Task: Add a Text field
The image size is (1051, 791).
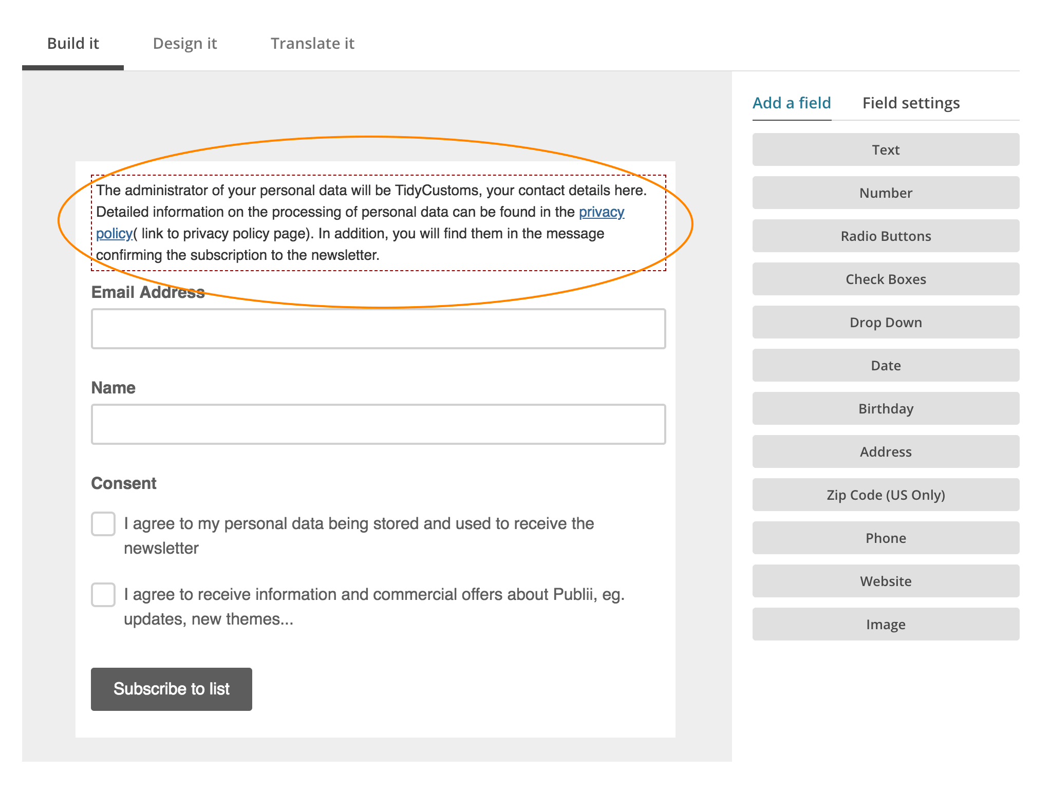Action: (886, 150)
